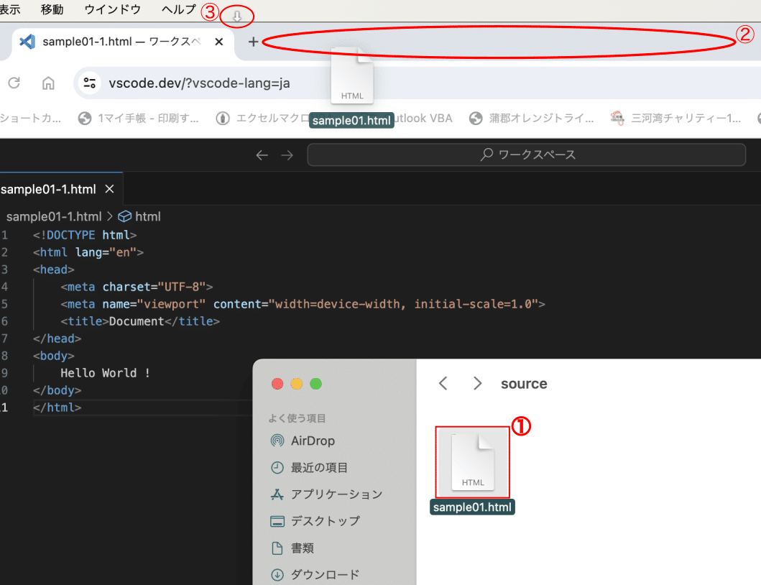
Task: Open the 1マイ手帳 bookmark
Action: [x=139, y=119]
